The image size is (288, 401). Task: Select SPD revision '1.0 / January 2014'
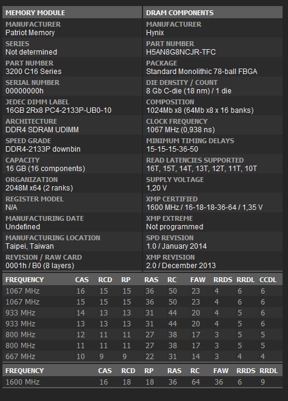pos(176,246)
